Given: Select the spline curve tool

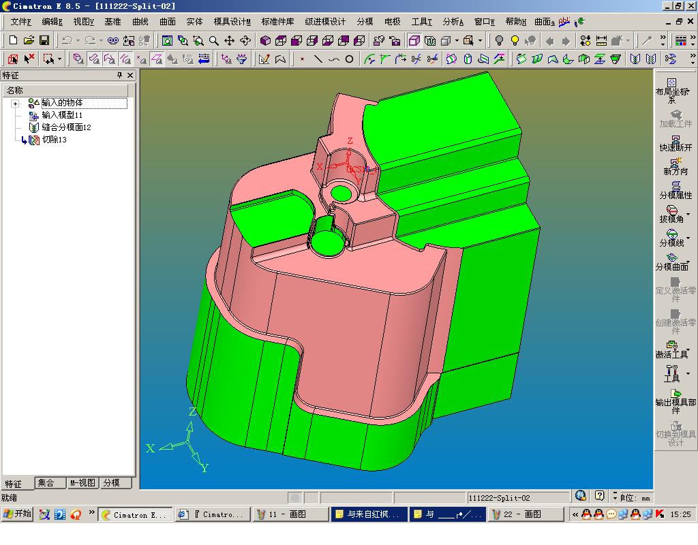Looking at the screenshot, I should pos(334,59).
